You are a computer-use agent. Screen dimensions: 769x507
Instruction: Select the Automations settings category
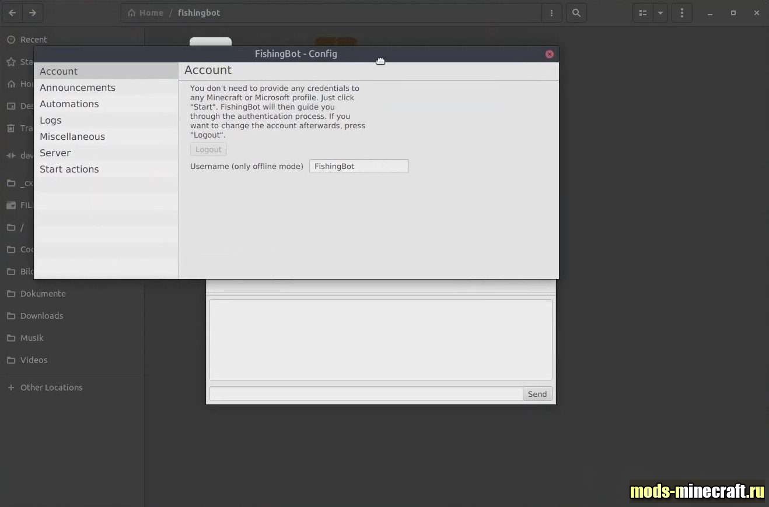[x=69, y=104]
